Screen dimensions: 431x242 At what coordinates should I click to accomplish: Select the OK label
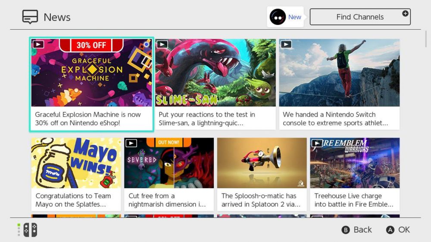point(404,230)
